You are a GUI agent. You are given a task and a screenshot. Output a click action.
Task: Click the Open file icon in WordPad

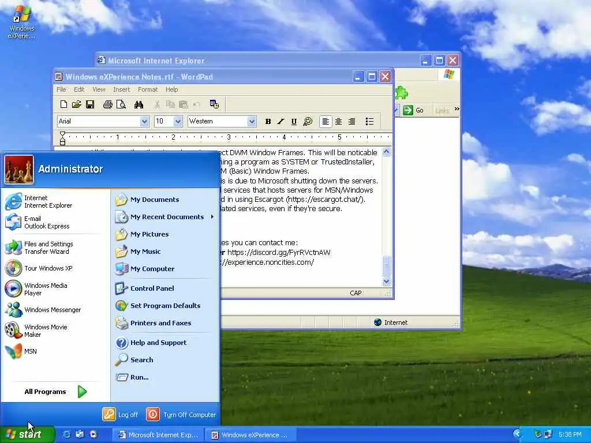coord(77,104)
